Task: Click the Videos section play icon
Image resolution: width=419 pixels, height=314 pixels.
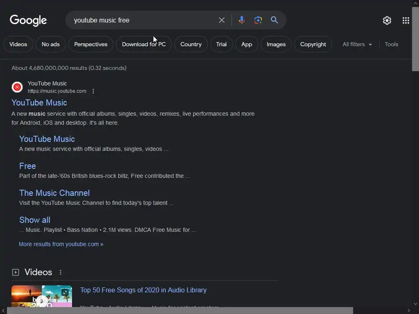Action: (16, 272)
